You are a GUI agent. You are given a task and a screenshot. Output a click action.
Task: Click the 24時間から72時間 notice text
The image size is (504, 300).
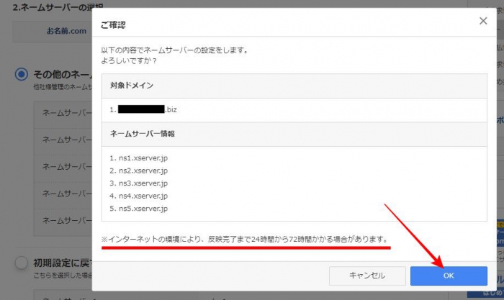pos(246,240)
